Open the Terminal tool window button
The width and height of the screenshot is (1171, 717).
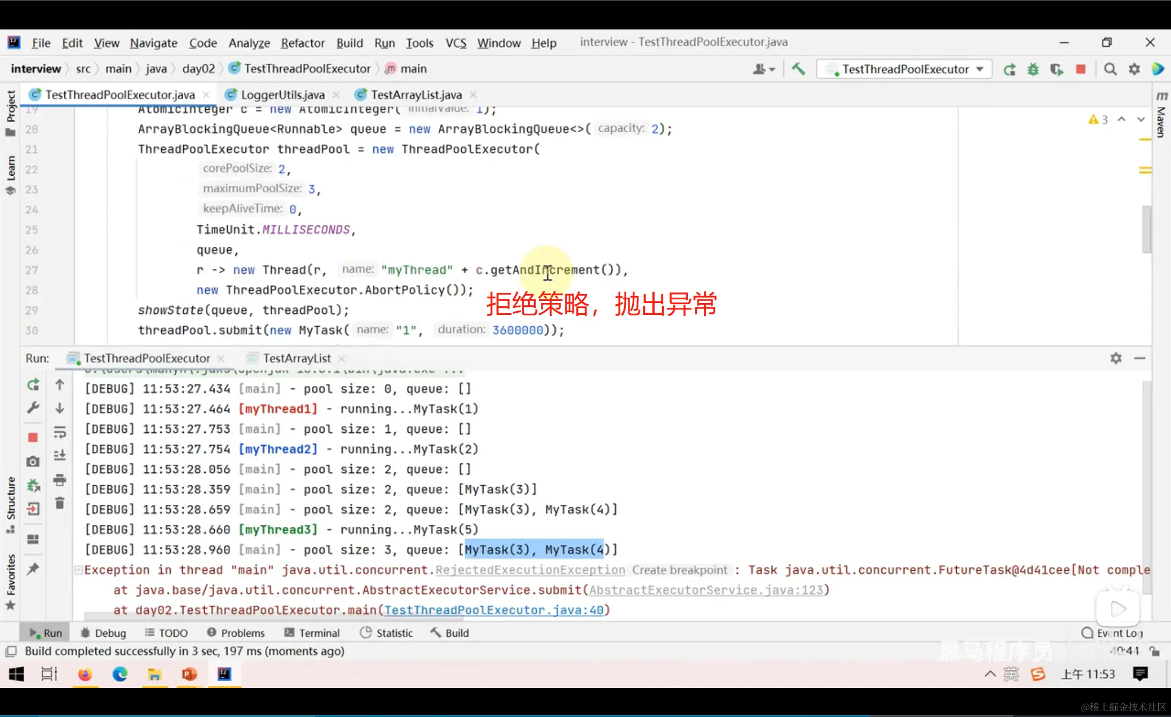point(312,633)
